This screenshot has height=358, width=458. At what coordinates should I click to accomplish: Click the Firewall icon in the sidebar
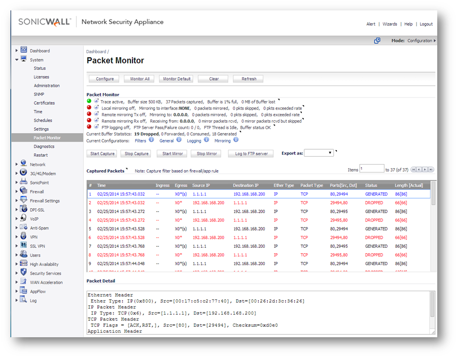pyautogui.click(x=23, y=191)
